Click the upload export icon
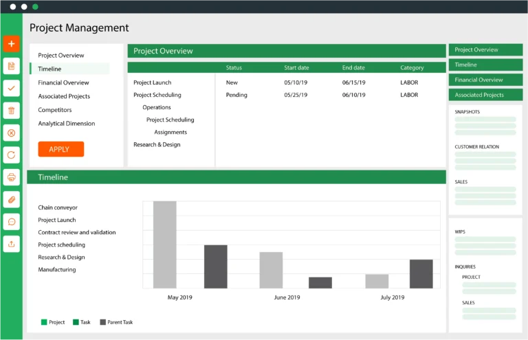The width and height of the screenshot is (528, 340). click(x=11, y=243)
